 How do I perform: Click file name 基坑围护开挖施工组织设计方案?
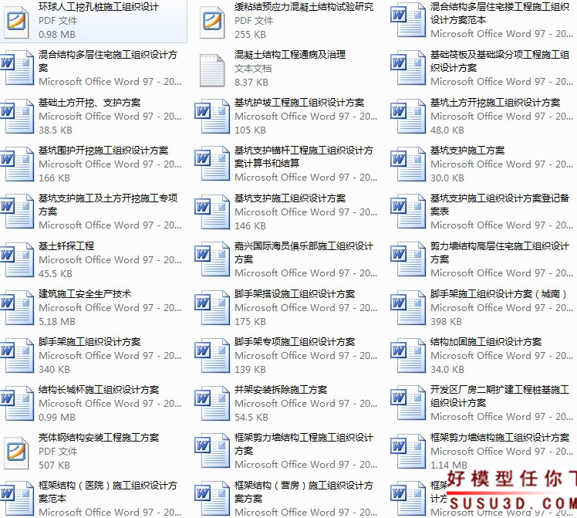click(x=103, y=151)
